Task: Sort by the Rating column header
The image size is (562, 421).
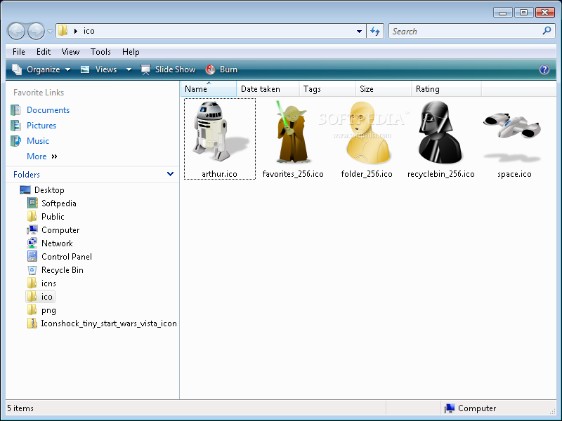Action: (446, 89)
